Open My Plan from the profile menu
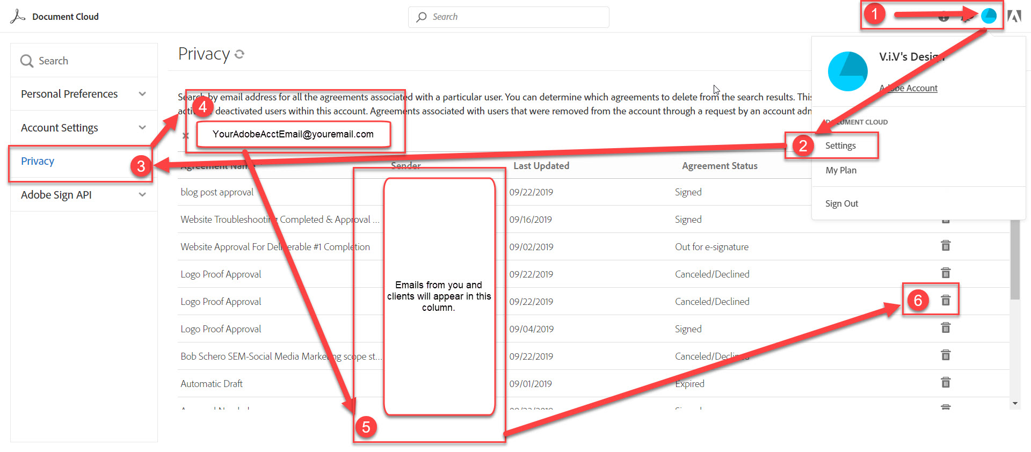Image resolution: width=1031 pixels, height=452 pixels. tap(841, 170)
